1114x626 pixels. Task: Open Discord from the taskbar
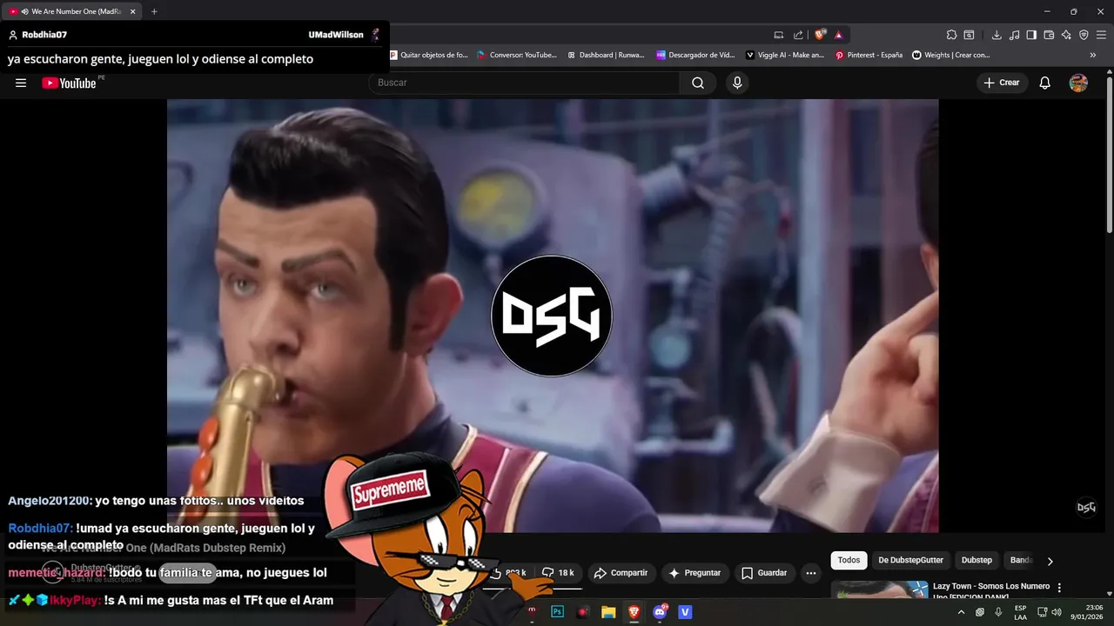[x=660, y=612]
